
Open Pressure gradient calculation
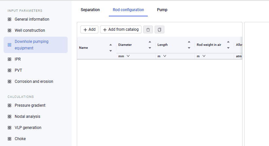click(x=30, y=105)
